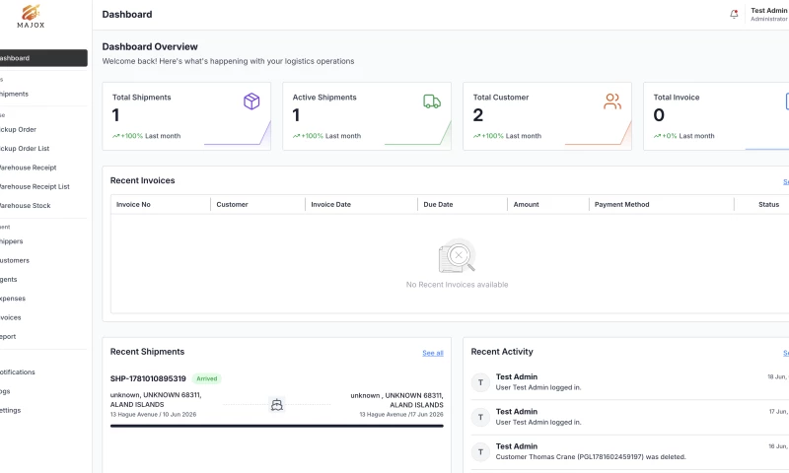Select the Dashboard sidebar item
789x473 pixels.
pos(43,58)
